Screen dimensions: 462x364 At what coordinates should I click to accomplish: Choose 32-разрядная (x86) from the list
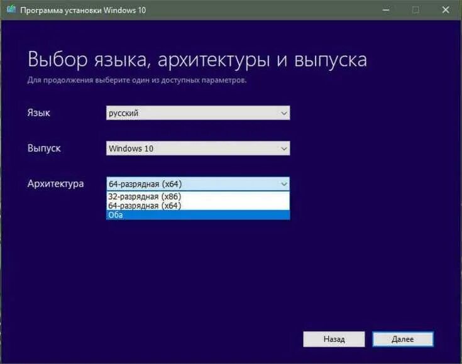[x=198, y=196]
